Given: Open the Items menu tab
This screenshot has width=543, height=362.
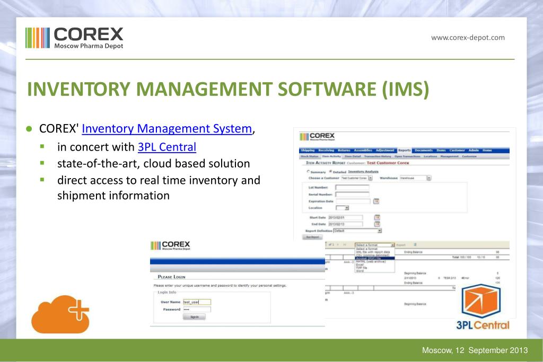Looking at the screenshot, I should (441, 150).
